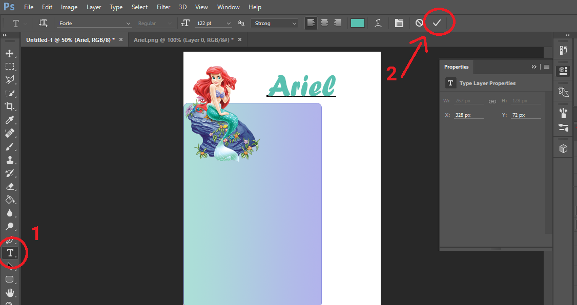
Task: Select the History Brush tool
Action: click(10, 173)
